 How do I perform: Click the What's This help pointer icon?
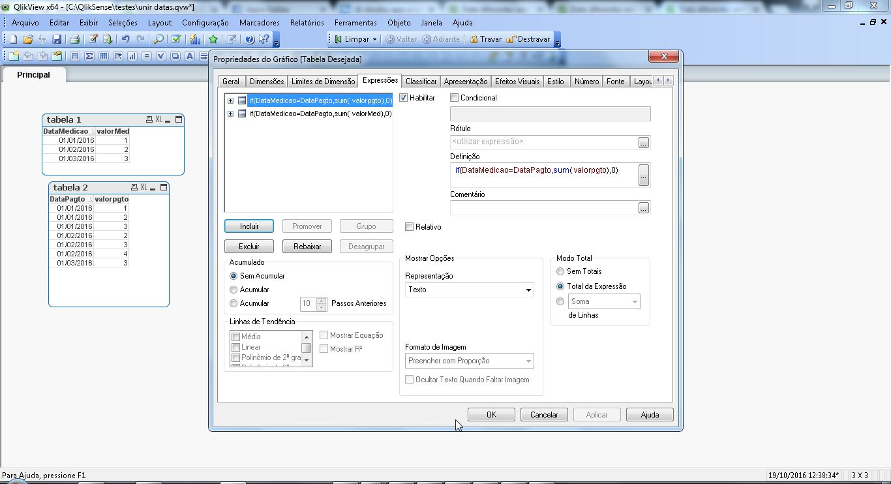coord(264,39)
